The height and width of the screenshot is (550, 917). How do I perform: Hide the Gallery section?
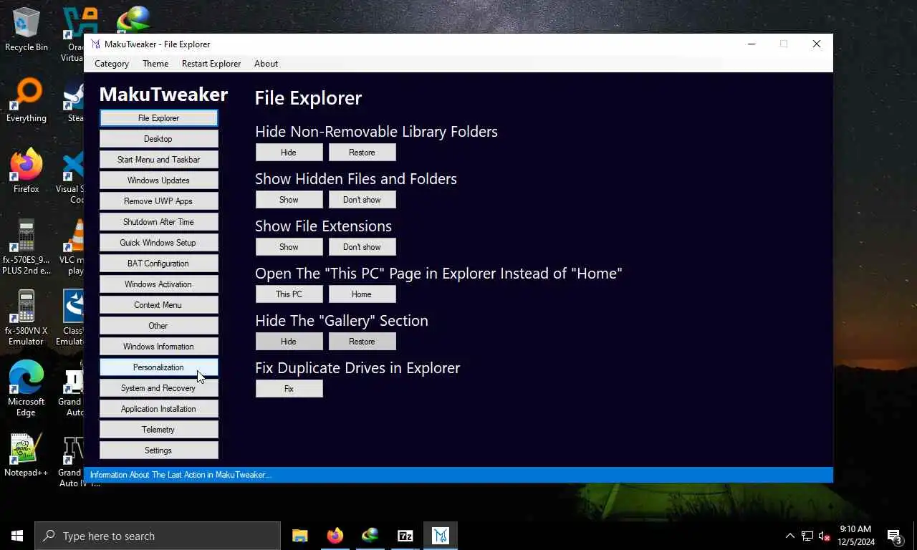(x=289, y=342)
